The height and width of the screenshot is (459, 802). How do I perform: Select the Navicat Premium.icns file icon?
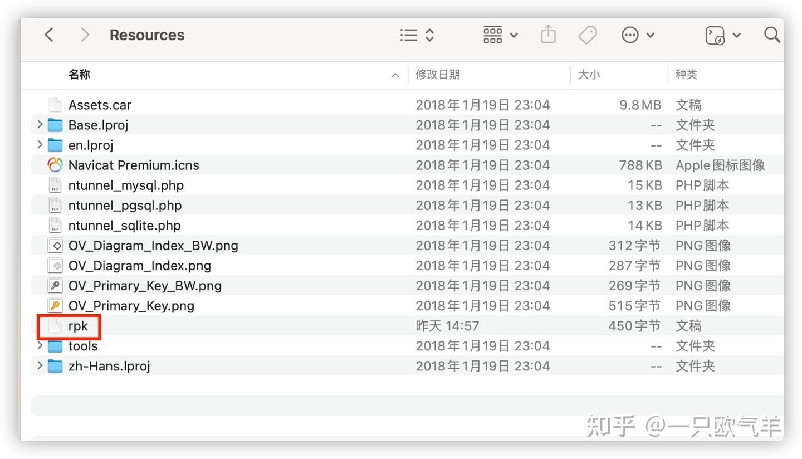(x=54, y=165)
